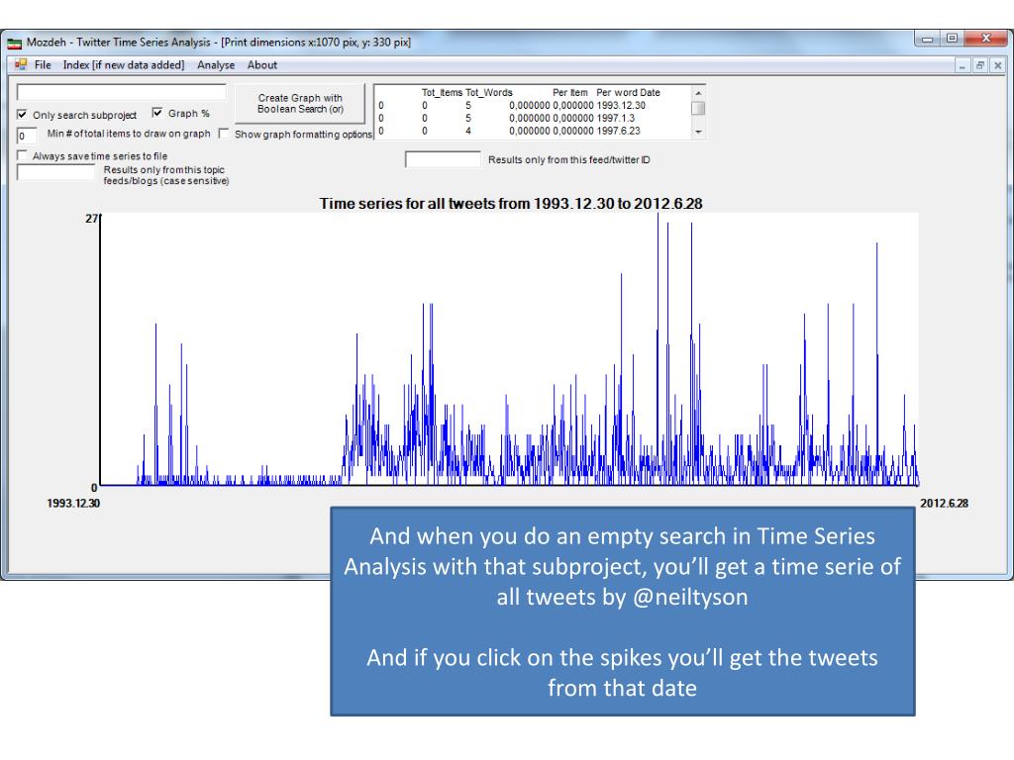
Task: Click the Min # of total items field
Action: (x=27, y=135)
